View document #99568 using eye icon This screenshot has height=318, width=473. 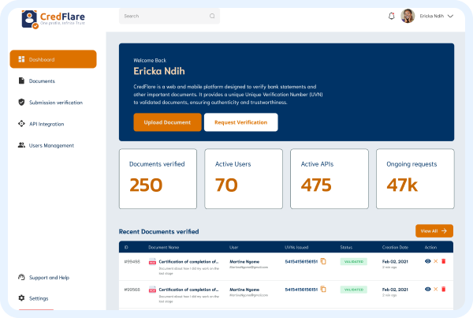point(427,290)
